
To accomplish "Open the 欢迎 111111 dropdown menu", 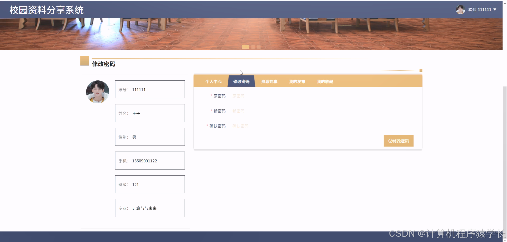I will point(482,9).
